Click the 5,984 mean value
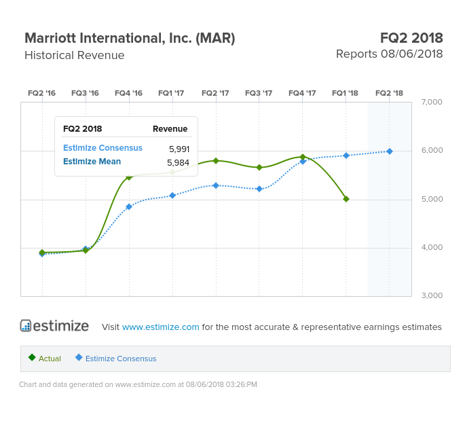This screenshot has width=465, height=421. (x=178, y=162)
